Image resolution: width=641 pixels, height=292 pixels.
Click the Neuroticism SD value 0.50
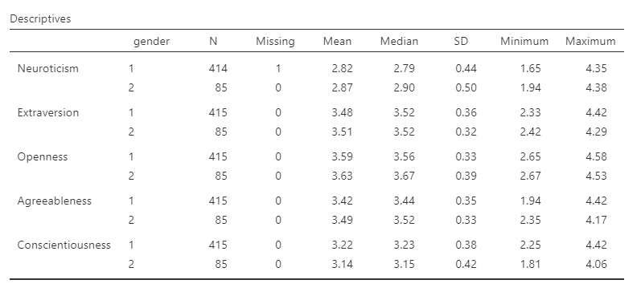[466, 87]
